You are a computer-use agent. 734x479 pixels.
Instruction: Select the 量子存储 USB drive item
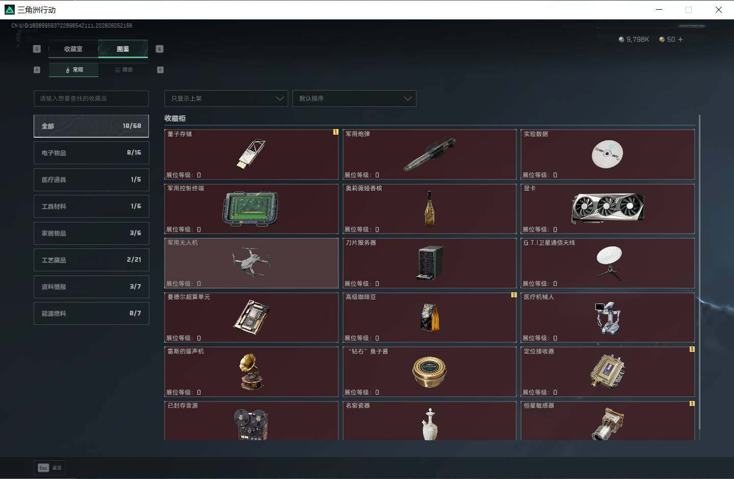click(251, 154)
